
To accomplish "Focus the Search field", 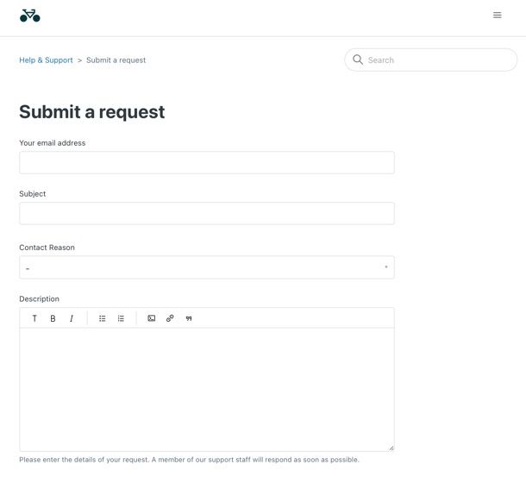I will point(431,60).
